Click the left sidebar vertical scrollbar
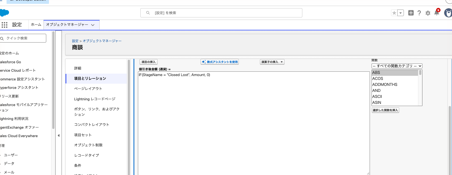This screenshot has height=175, width=452. point(53,80)
